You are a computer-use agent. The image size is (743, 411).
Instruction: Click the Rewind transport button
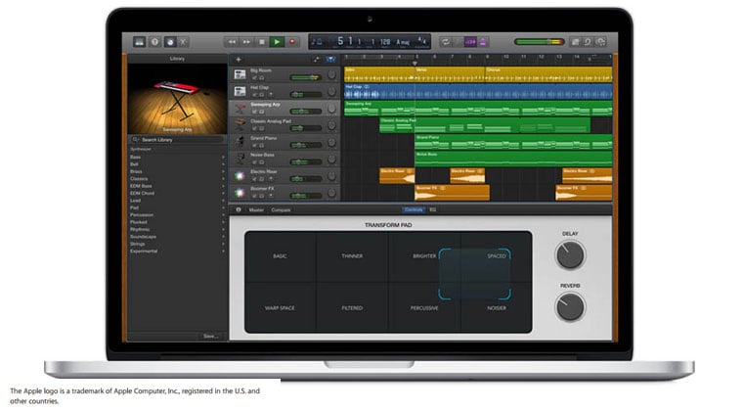click(x=232, y=42)
